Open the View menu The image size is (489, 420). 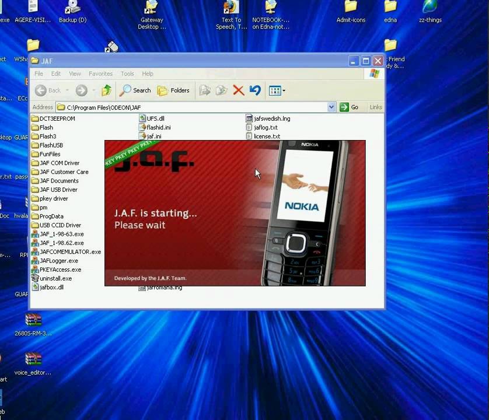point(75,73)
